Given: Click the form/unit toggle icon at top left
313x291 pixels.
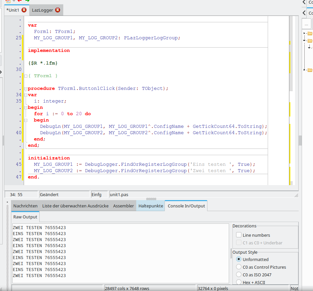Looking at the screenshot, I should pyautogui.click(x=9, y=1).
